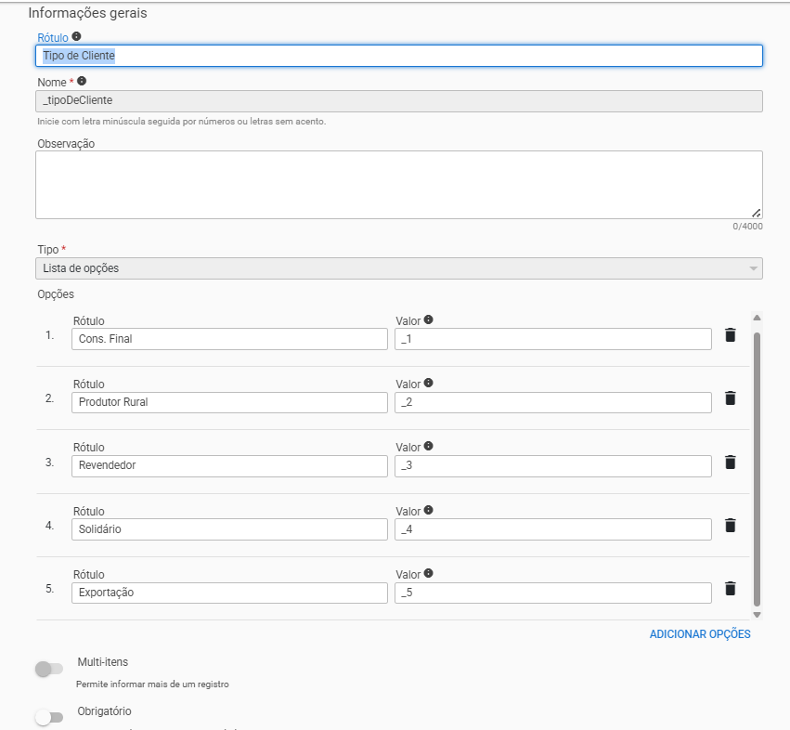790x730 pixels.
Task: Click into the Observação text area
Action: [x=399, y=185]
